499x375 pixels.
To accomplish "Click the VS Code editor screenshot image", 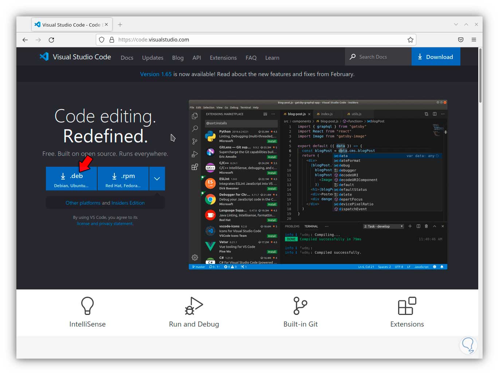I will tap(318, 185).
